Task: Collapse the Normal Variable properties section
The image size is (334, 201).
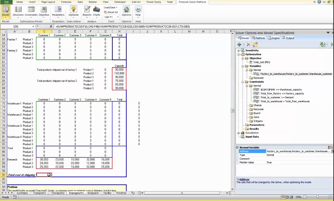Action: [237, 147]
